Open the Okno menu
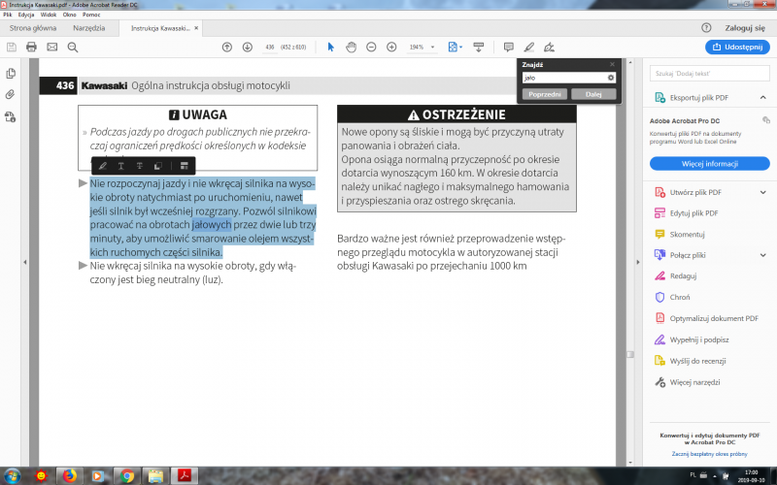The height and width of the screenshot is (485, 777). (x=69, y=15)
